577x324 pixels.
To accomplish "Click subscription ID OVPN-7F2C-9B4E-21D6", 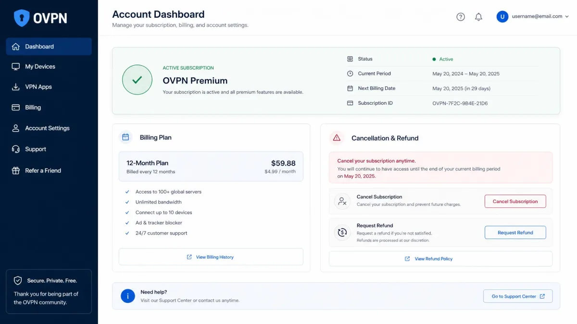I will coord(460,103).
